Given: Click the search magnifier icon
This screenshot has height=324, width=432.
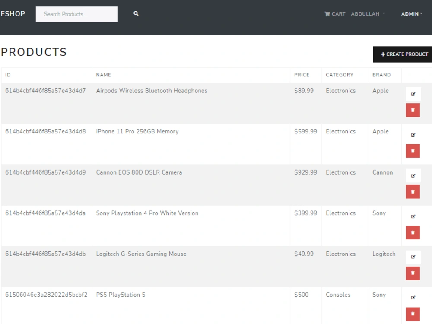Looking at the screenshot, I should point(136,13).
